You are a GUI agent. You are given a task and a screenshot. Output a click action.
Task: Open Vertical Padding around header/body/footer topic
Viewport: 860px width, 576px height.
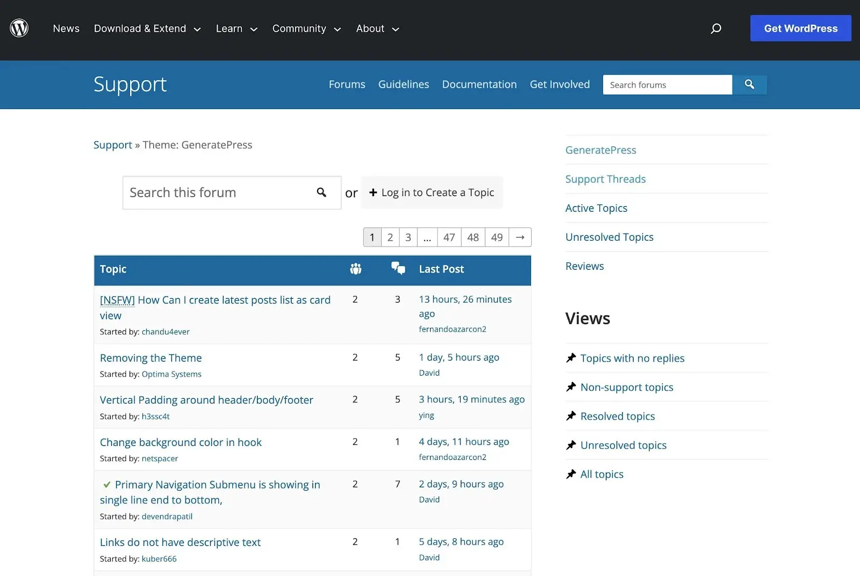pyautogui.click(x=206, y=400)
